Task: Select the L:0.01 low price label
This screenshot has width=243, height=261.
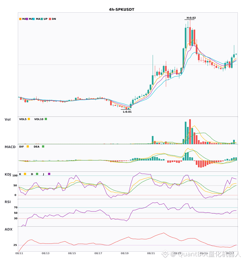Action: (x=127, y=112)
